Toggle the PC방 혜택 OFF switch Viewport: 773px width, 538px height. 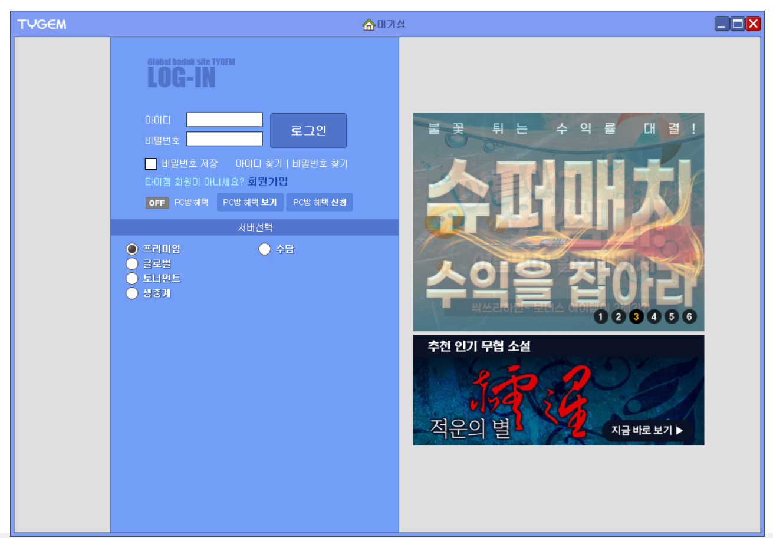[x=157, y=203]
